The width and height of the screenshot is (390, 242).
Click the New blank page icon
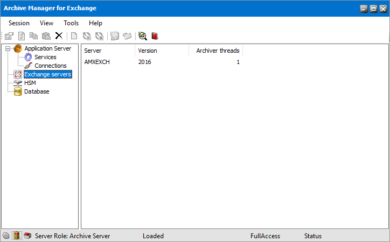point(74,36)
